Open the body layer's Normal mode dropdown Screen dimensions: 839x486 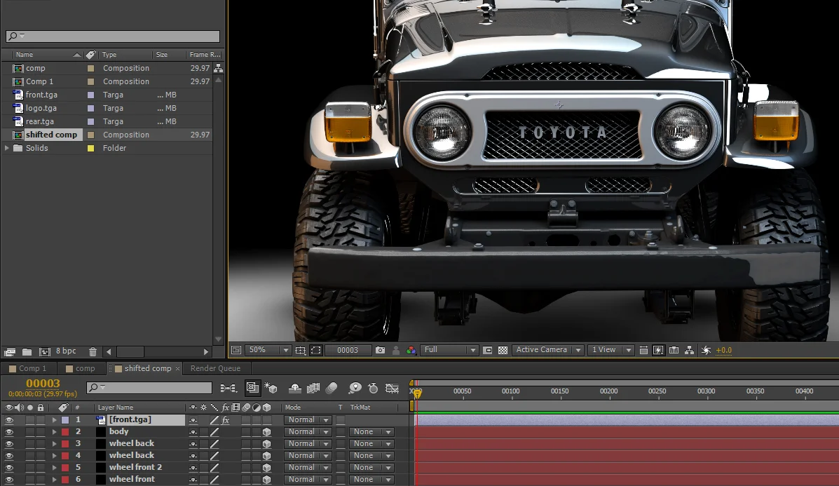pos(308,432)
